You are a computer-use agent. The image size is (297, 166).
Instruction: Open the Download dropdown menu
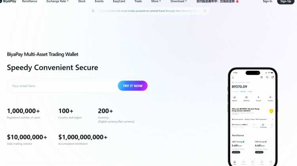click(x=179, y=2)
